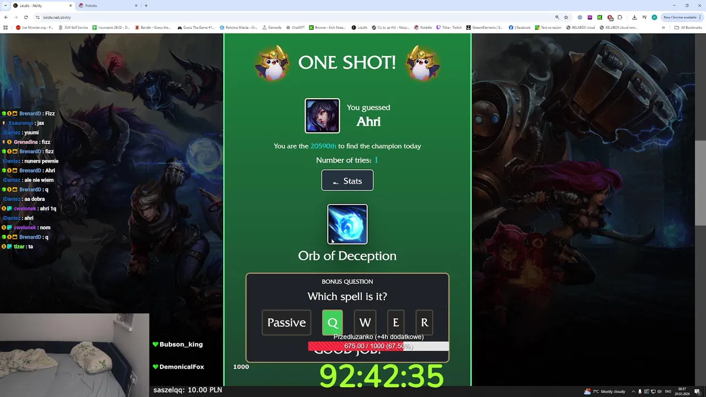Open the StreamElements bookmark
The width and height of the screenshot is (706, 397).
coord(485,27)
